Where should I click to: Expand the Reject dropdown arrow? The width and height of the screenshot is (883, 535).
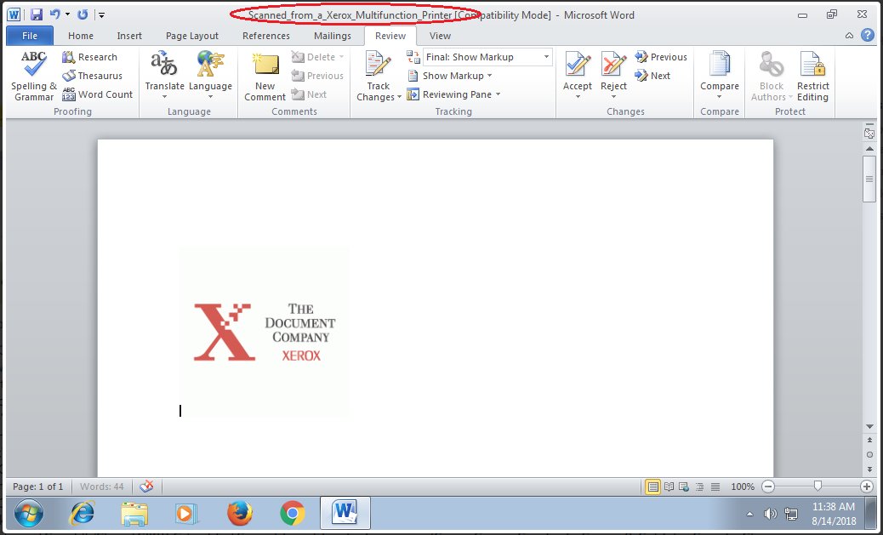[x=613, y=97]
